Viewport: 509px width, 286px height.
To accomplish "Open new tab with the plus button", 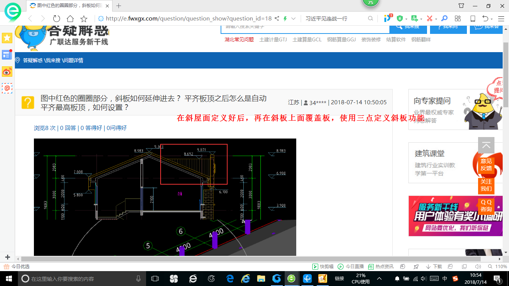I will tap(119, 6).
